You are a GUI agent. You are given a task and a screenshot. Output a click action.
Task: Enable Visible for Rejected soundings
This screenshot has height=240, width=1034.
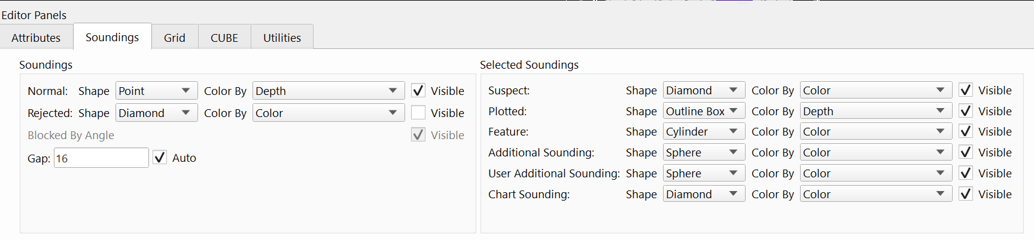pyautogui.click(x=418, y=113)
